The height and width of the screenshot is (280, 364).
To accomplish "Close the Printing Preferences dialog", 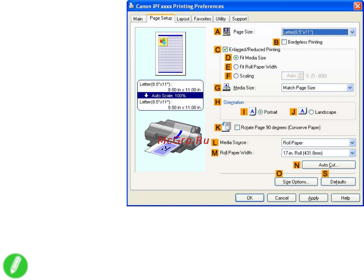I will tap(357, 6).
